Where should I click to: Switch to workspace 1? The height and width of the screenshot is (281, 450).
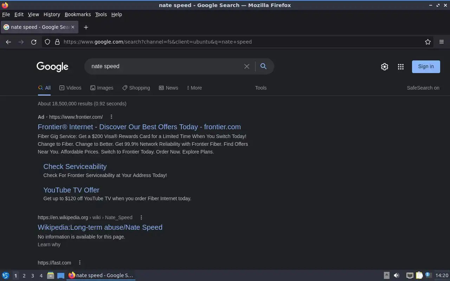coord(15,276)
